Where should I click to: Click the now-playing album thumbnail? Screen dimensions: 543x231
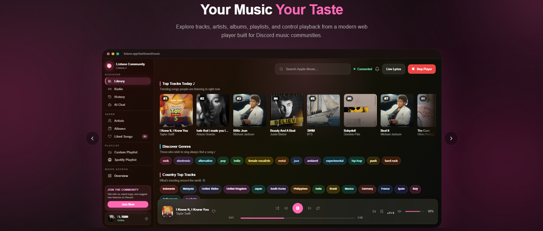[167, 211]
